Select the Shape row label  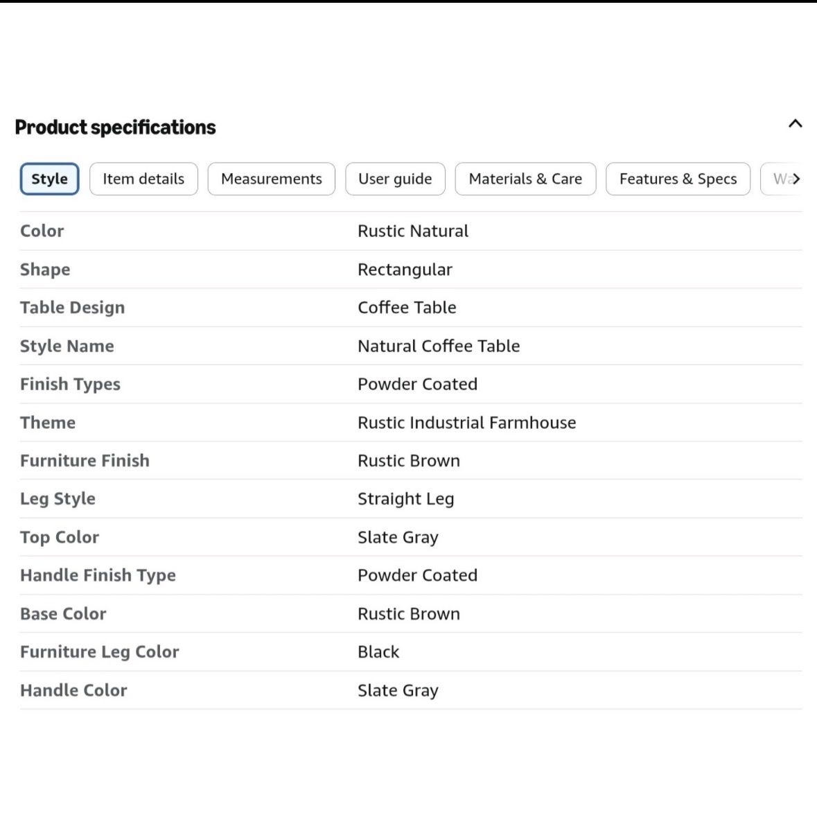[45, 270]
